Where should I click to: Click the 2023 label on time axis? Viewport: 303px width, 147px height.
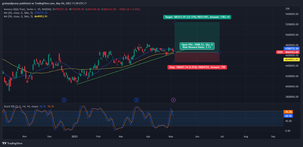coord(74,136)
